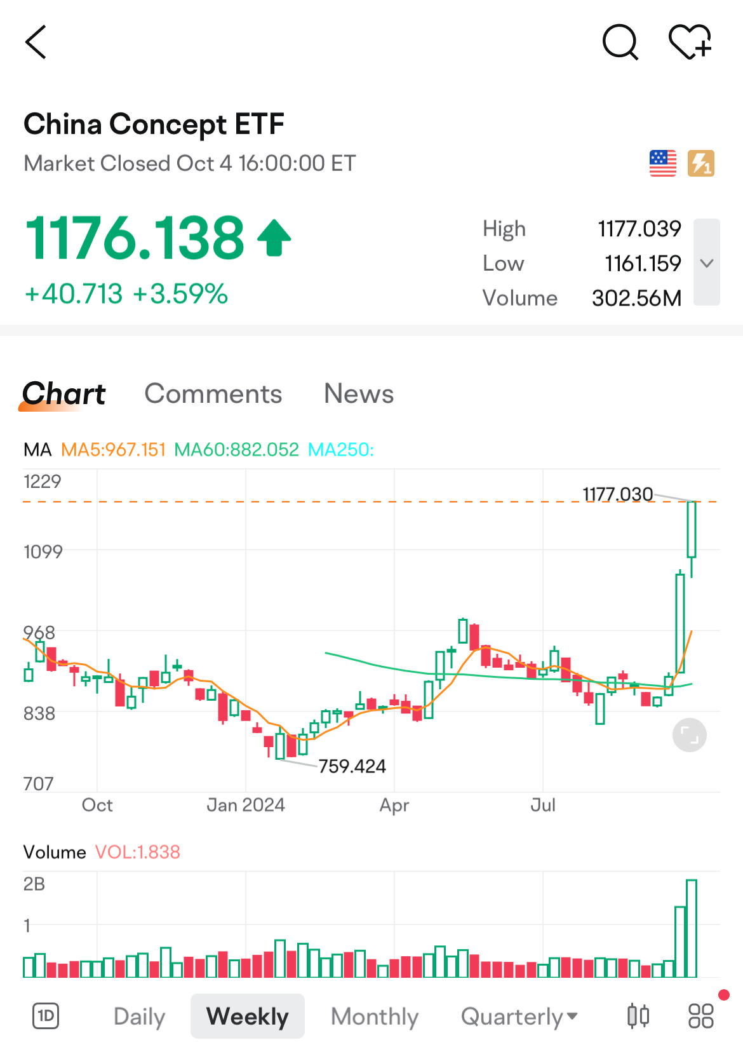Image resolution: width=743 pixels, height=1054 pixels.
Task: Tap the 1099 price axis label
Action: tap(43, 551)
